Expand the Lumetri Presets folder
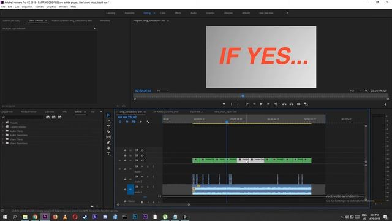Image resolution: width=392 pixels, height=221 pixels. [x=2, y=127]
